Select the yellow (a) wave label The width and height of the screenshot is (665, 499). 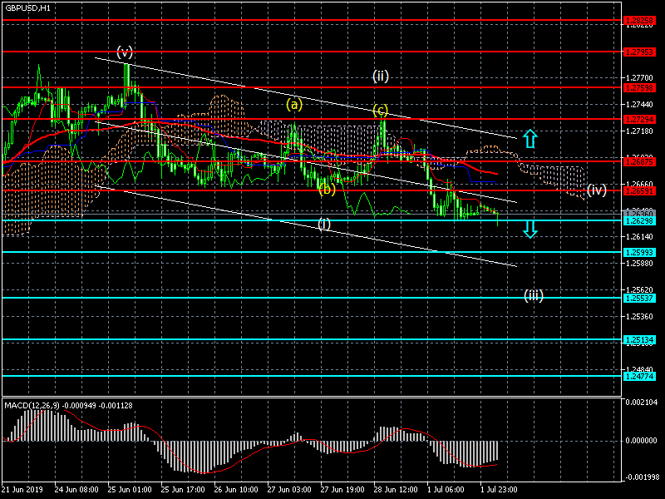click(294, 105)
